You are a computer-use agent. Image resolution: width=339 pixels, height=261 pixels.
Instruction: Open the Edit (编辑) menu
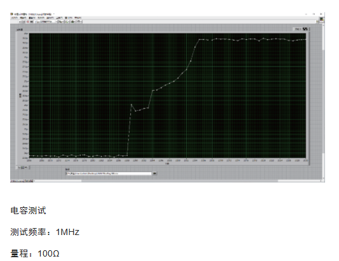click(x=23, y=18)
